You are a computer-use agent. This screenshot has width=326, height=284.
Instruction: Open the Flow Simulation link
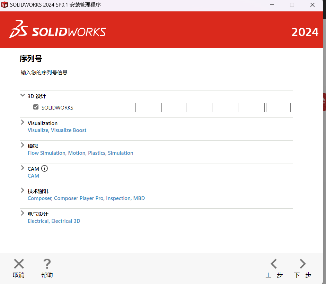[46, 153]
